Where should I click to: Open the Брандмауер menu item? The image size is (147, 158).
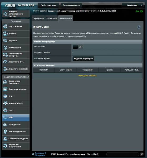(16, 125)
